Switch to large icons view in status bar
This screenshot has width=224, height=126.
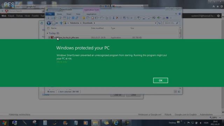(179, 92)
